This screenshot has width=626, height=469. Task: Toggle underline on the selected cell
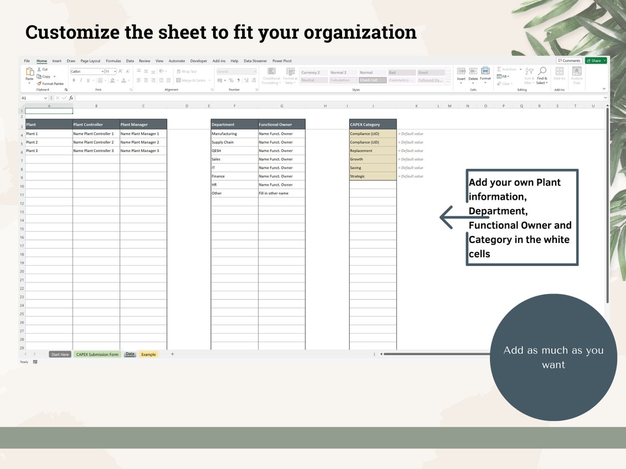tap(89, 81)
